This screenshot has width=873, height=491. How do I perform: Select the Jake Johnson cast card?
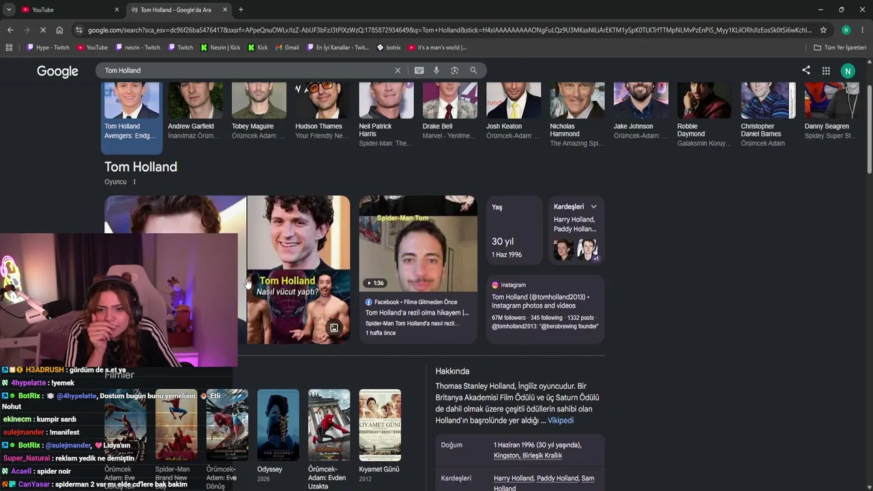coord(641,112)
